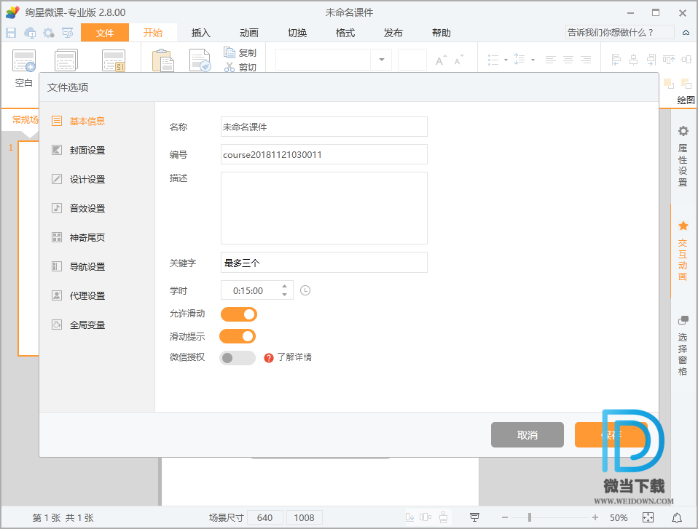Click the 关键字 keyword input field
This screenshot has height=529, width=698.
pos(324,263)
